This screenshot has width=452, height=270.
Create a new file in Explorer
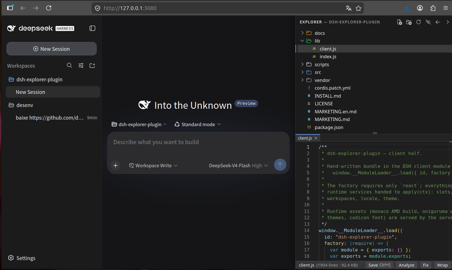(x=400, y=22)
